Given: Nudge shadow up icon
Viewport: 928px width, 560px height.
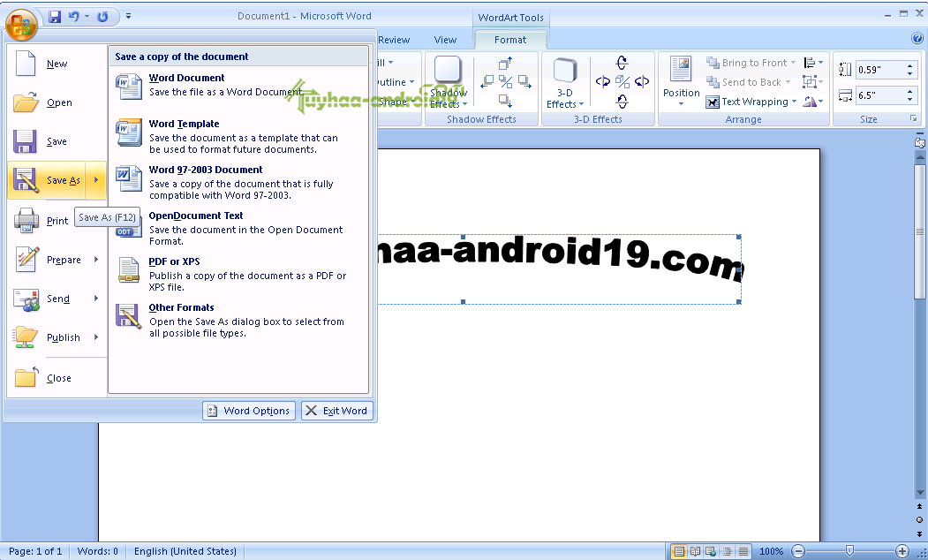Looking at the screenshot, I should pos(505,63).
